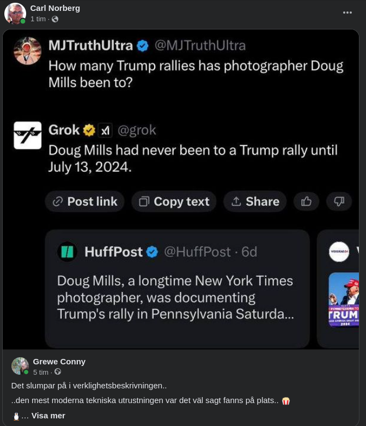Open Grewe Conny's profile name link
Image resolution: width=366 pixels, height=426 pixels.
coord(59,362)
